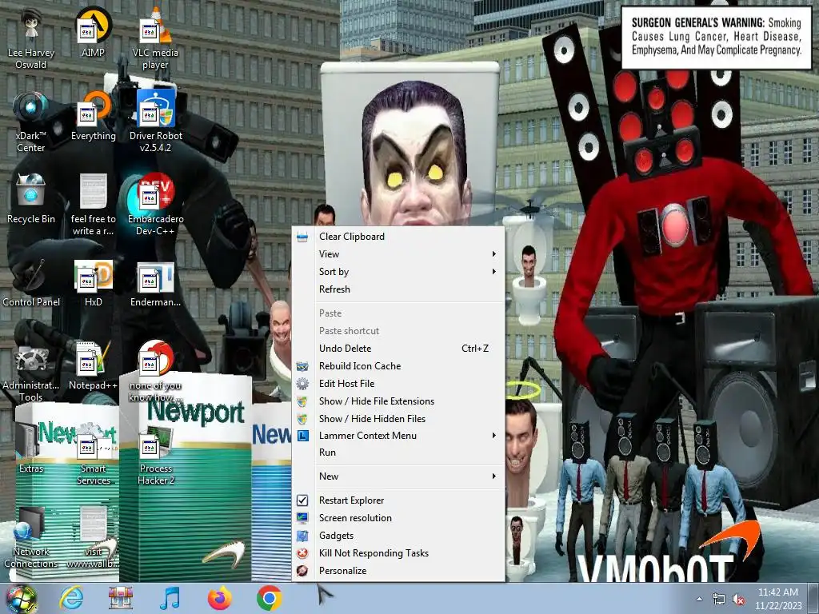Open Personalize from context menu
This screenshot has width=819, height=614.
(x=398, y=571)
